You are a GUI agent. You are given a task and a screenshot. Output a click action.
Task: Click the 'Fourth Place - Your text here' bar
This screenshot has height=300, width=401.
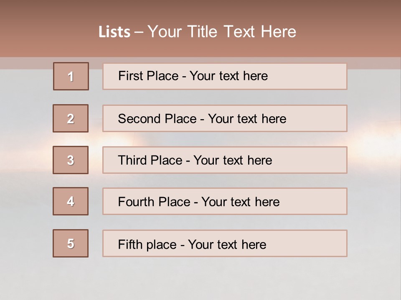point(225,201)
